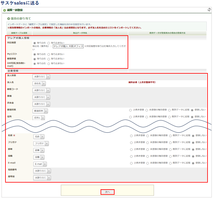Image resolution: width=213 pixels, height=199 pixels.
Task: Choose 既存データに追加 for 名前 row
Action: click(x=170, y=136)
